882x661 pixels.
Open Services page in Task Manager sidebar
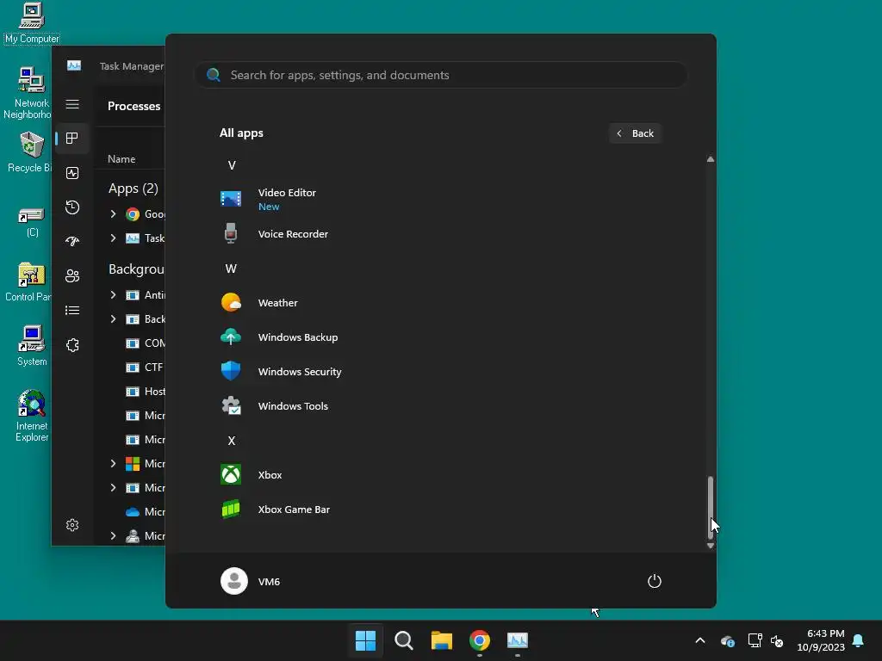pyautogui.click(x=72, y=345)
